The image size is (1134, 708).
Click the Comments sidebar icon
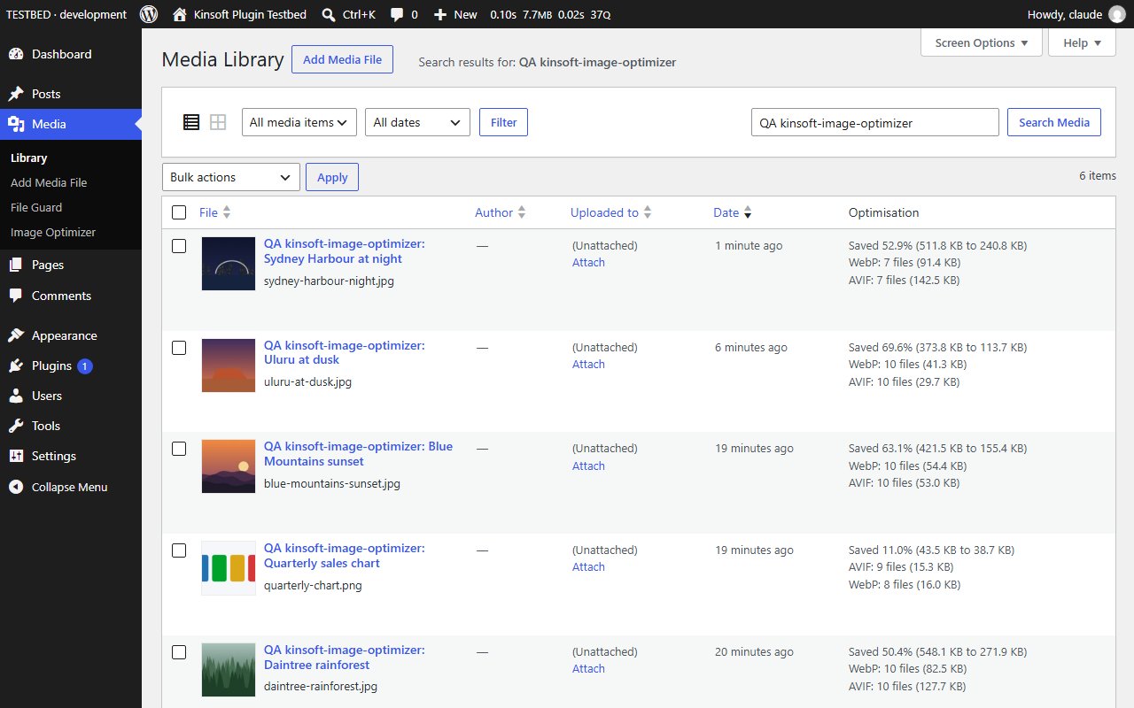16,296
